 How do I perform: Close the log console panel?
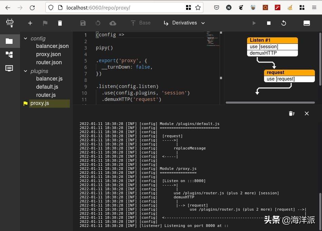pos(307,113)
